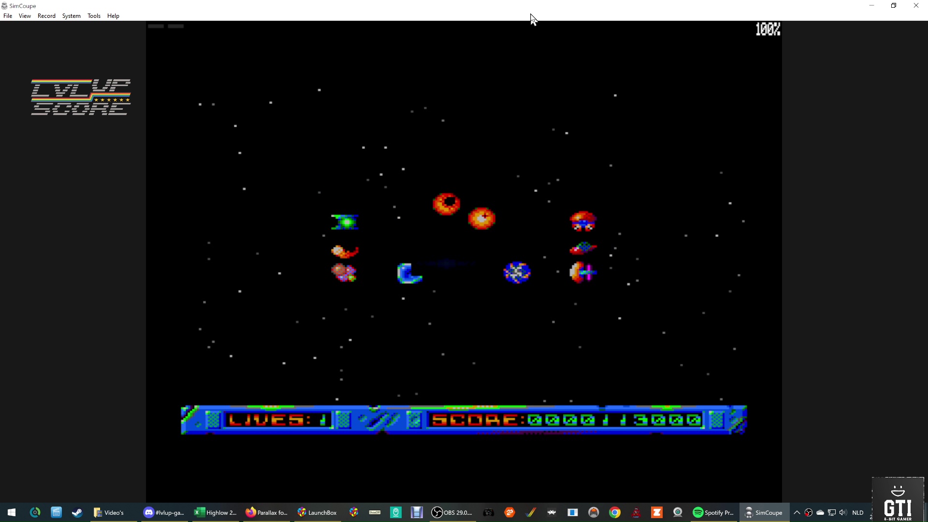Open LaunchBox from the taskbar

[x=317, y=512]
